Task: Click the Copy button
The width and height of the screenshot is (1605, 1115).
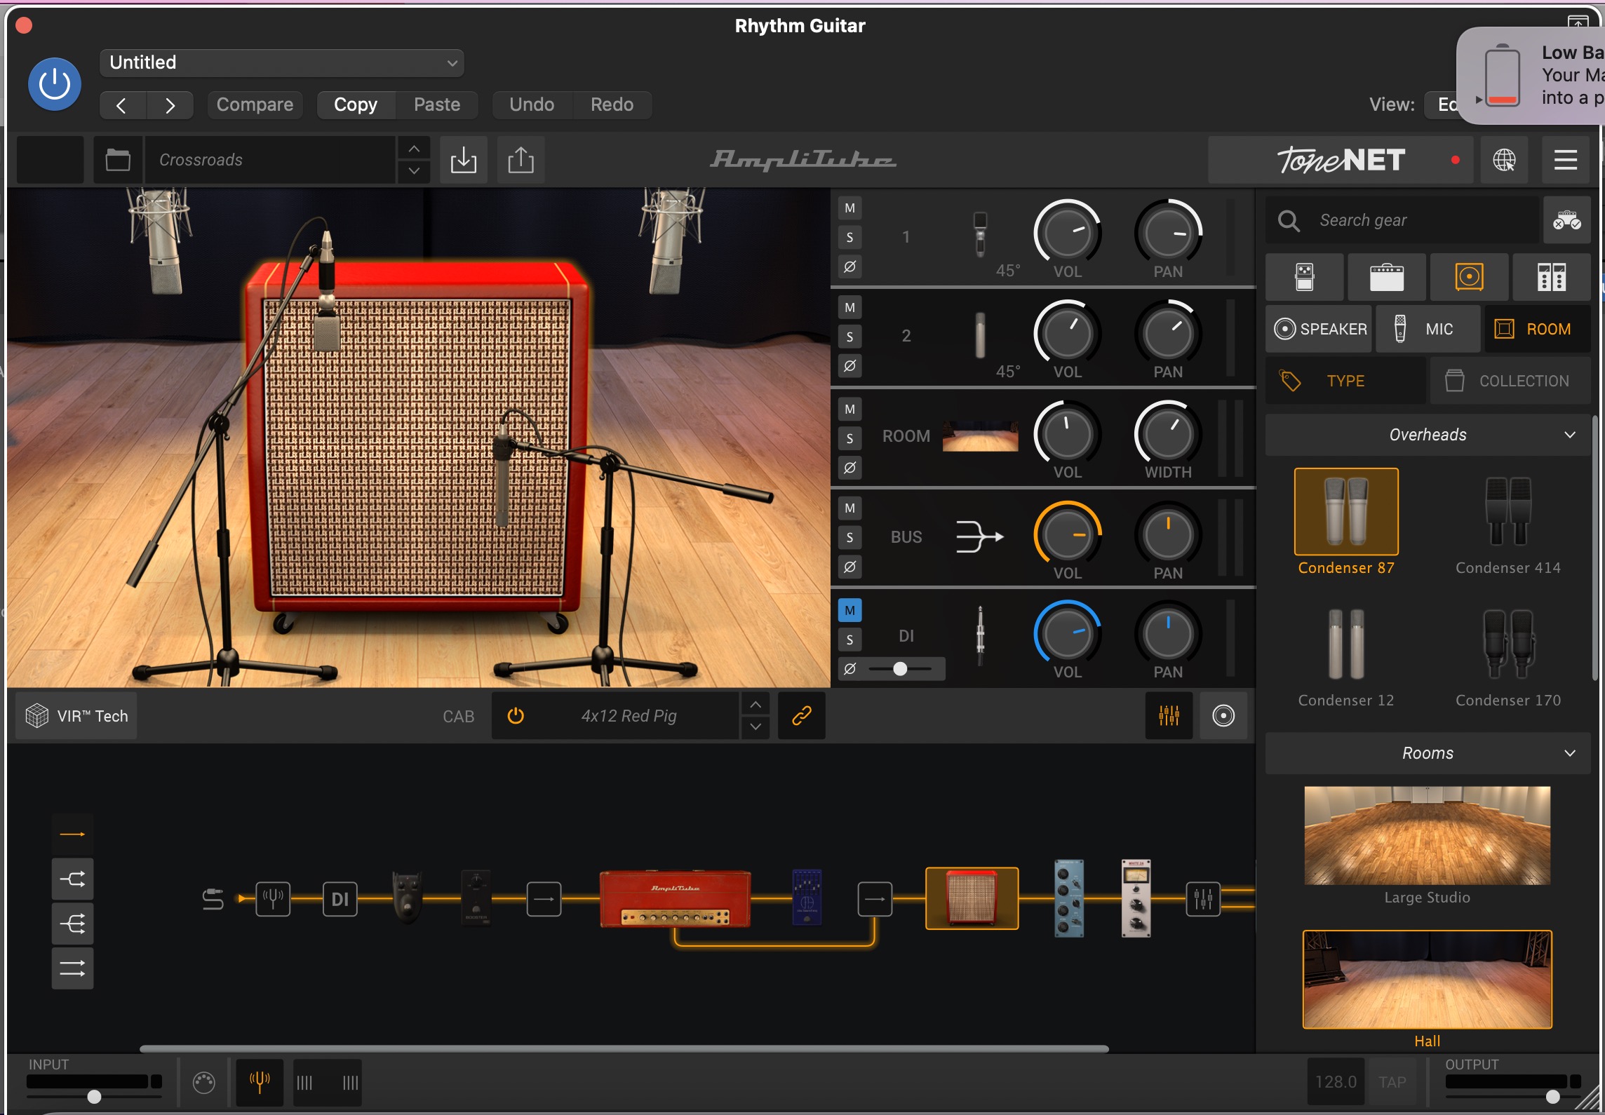Action: coord(356,105)
